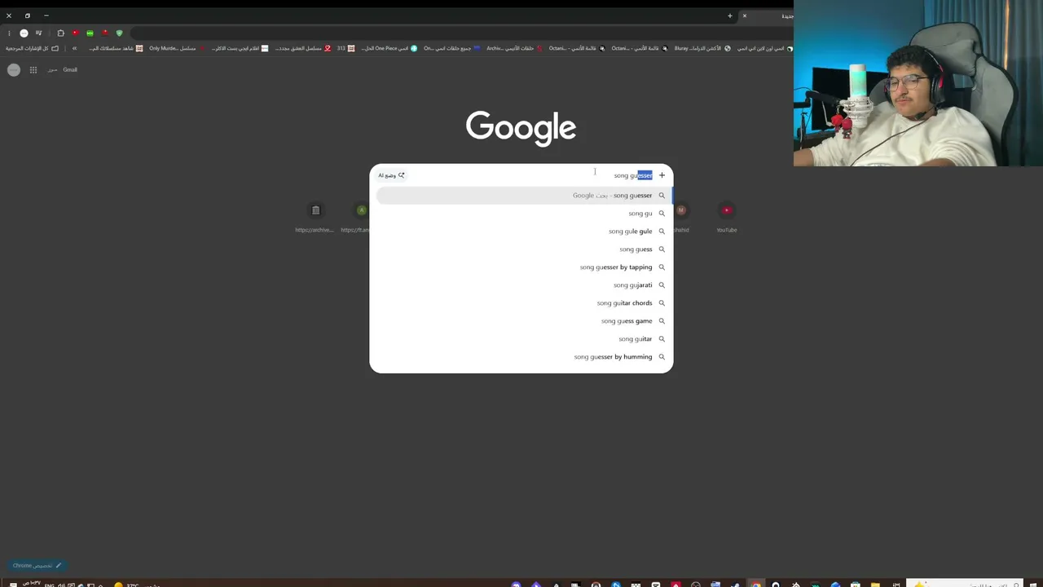The height and width of the screenshot is (587, 1043).
Task: Open the Chrome profile avatar in toolbar
Action: pos(24,33)
